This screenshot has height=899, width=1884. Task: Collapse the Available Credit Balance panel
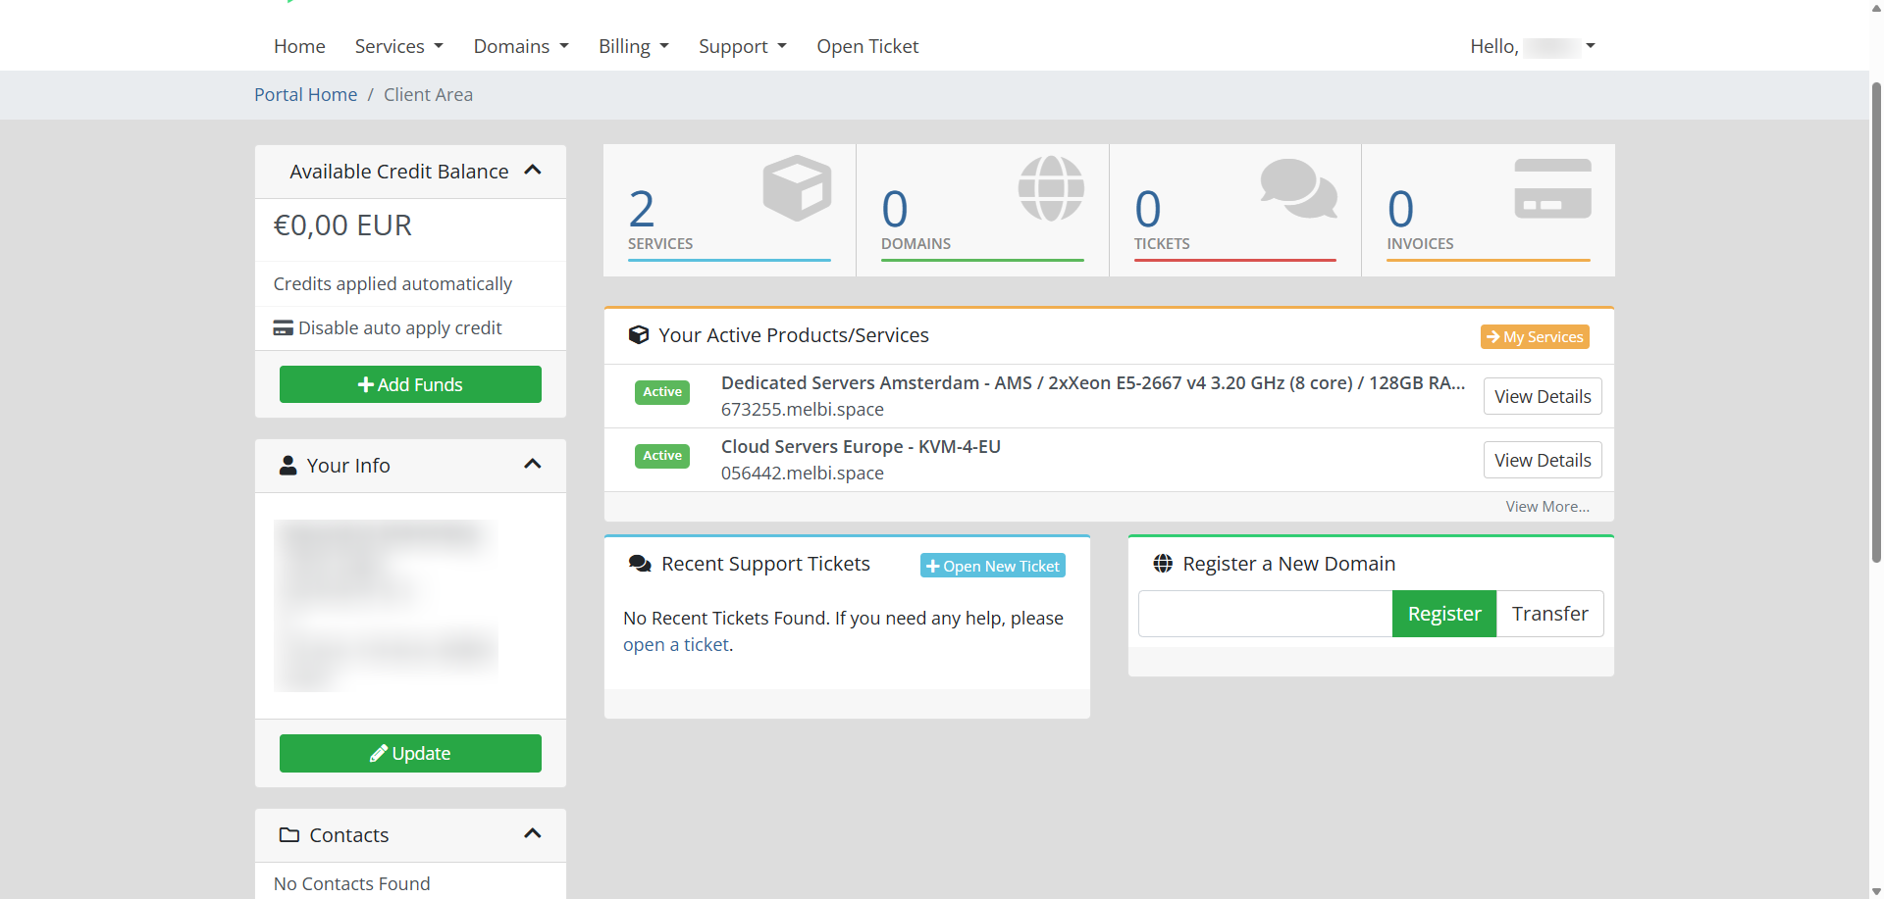pyautogui.click(x=533, y=170)
